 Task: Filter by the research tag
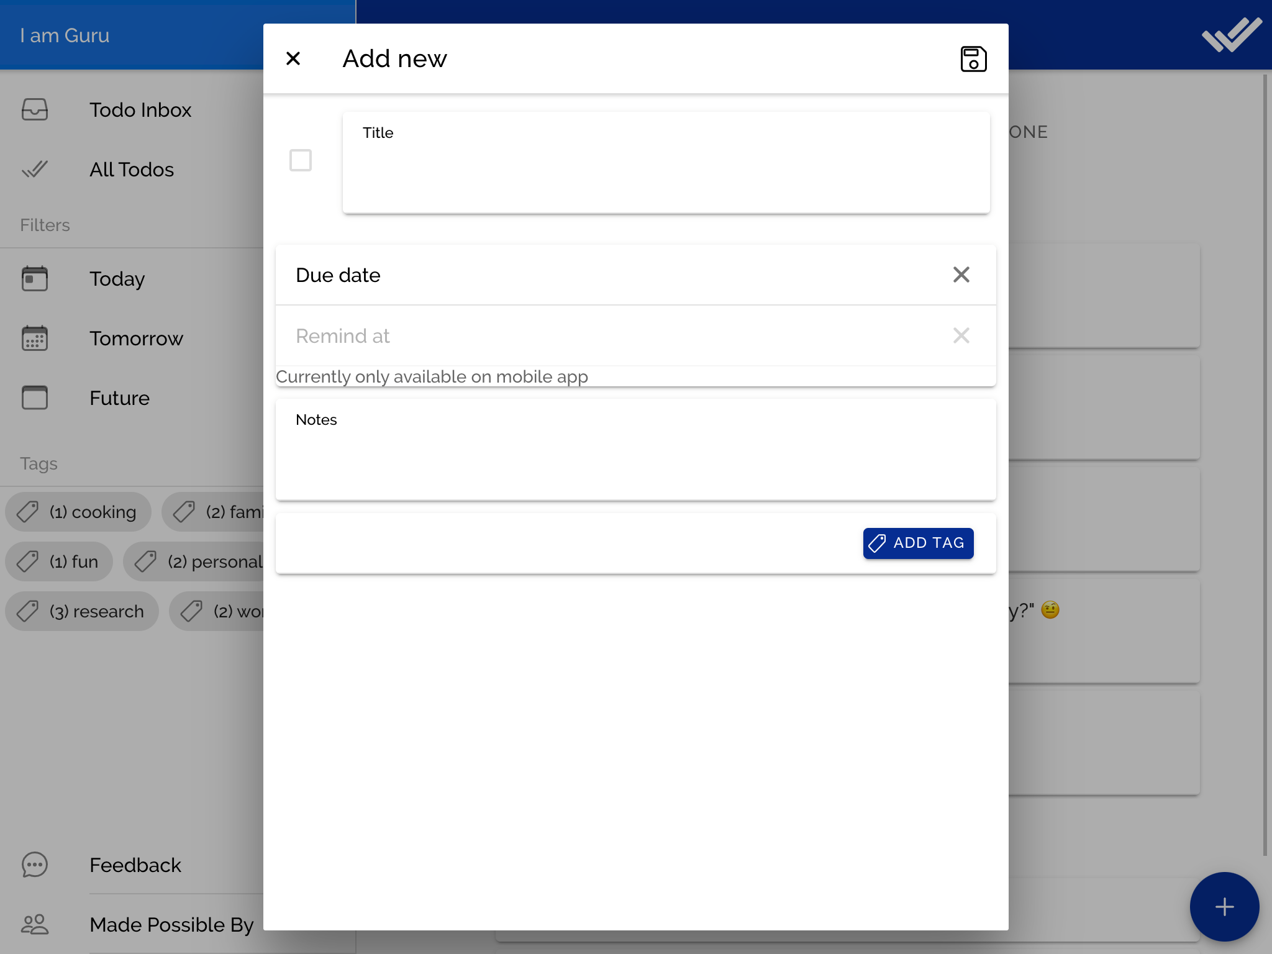82,611
